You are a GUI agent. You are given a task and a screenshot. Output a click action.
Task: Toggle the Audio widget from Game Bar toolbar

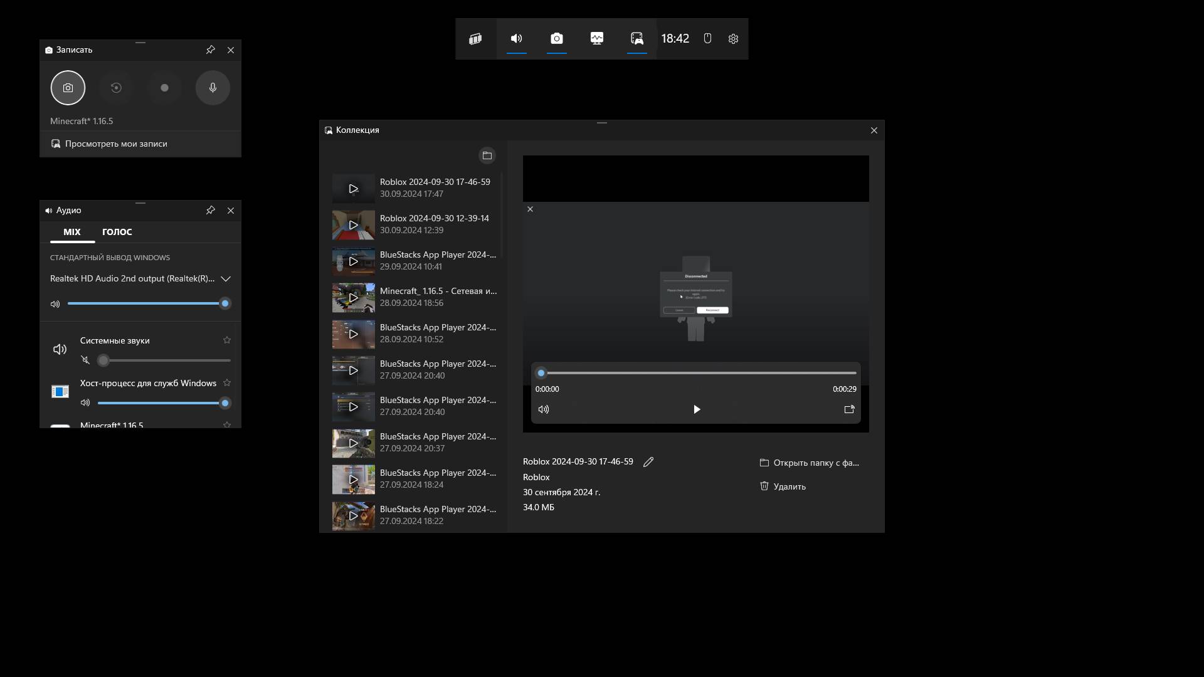tap(516, 39)
